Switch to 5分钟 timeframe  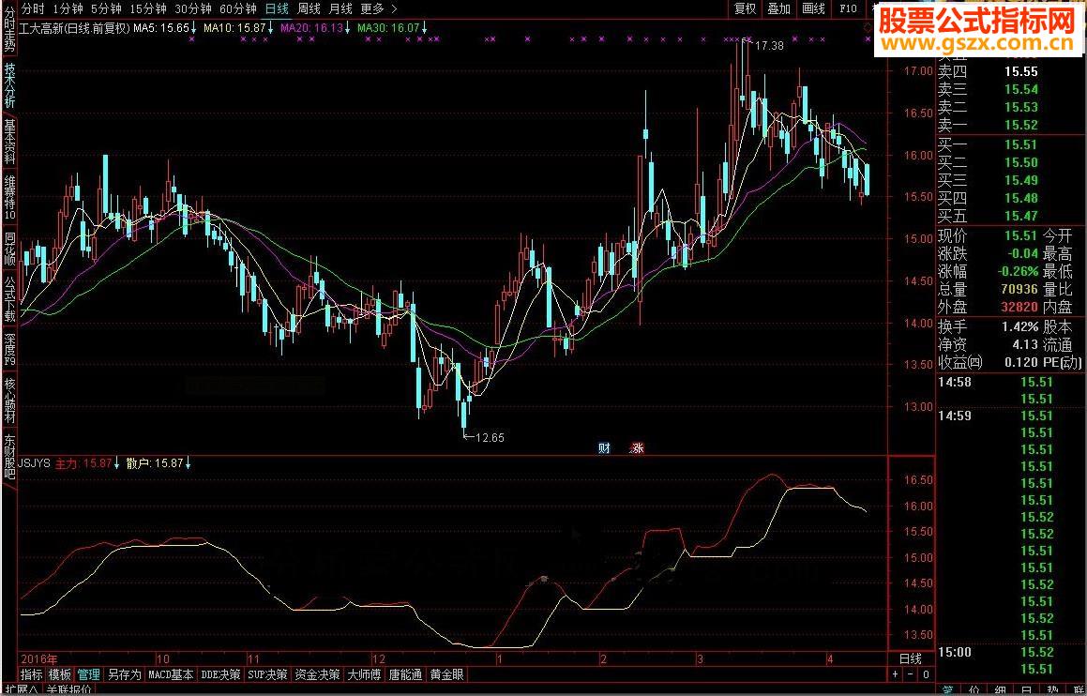coord(106,9)
